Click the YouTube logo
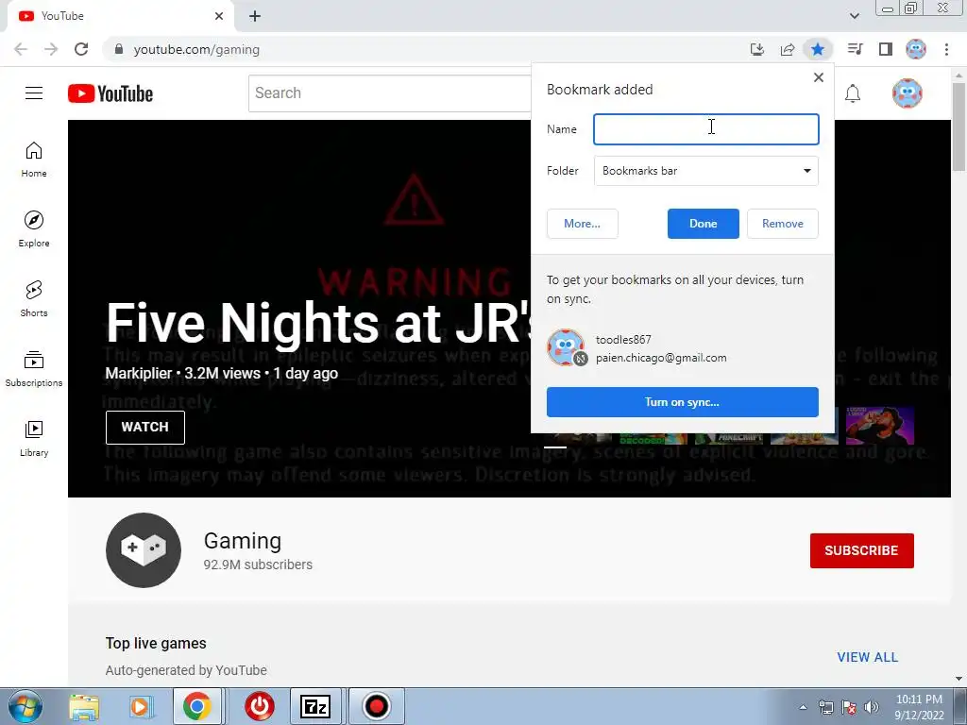Image resolution: width=967 pixels, height=725 pixels. 110,93
